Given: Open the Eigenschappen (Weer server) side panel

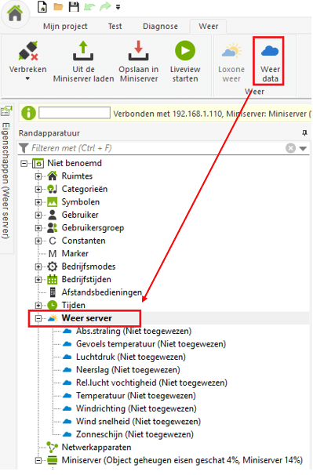Looking at the screenshot, I should pos(6,179).
